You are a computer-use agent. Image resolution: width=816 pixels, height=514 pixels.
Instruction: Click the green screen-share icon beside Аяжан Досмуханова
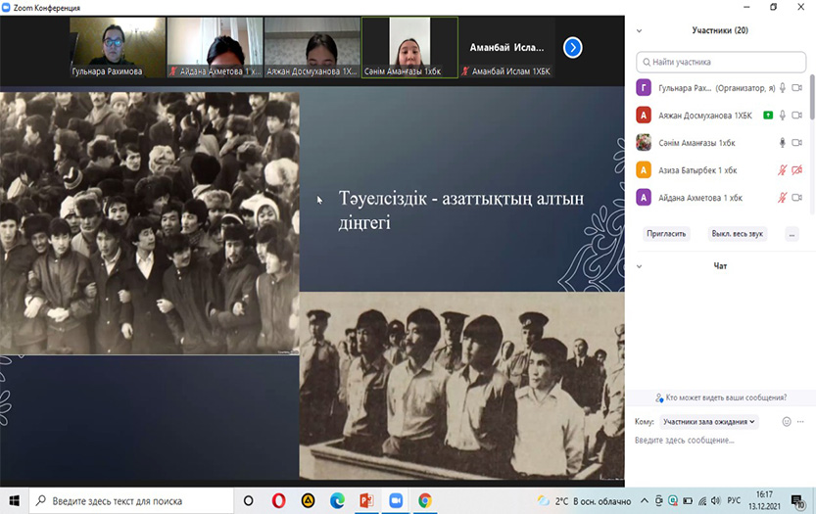point(768,116)
